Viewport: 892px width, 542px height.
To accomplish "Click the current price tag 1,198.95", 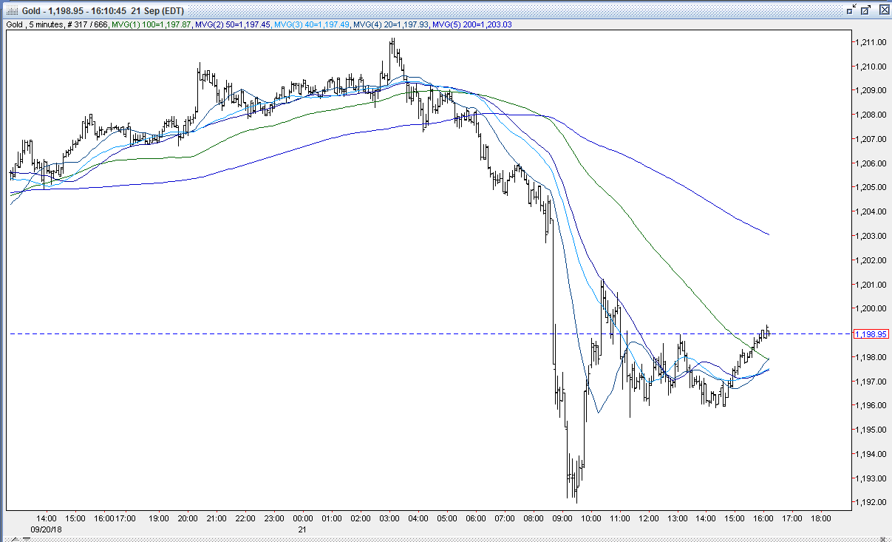I will pos(870,334).
